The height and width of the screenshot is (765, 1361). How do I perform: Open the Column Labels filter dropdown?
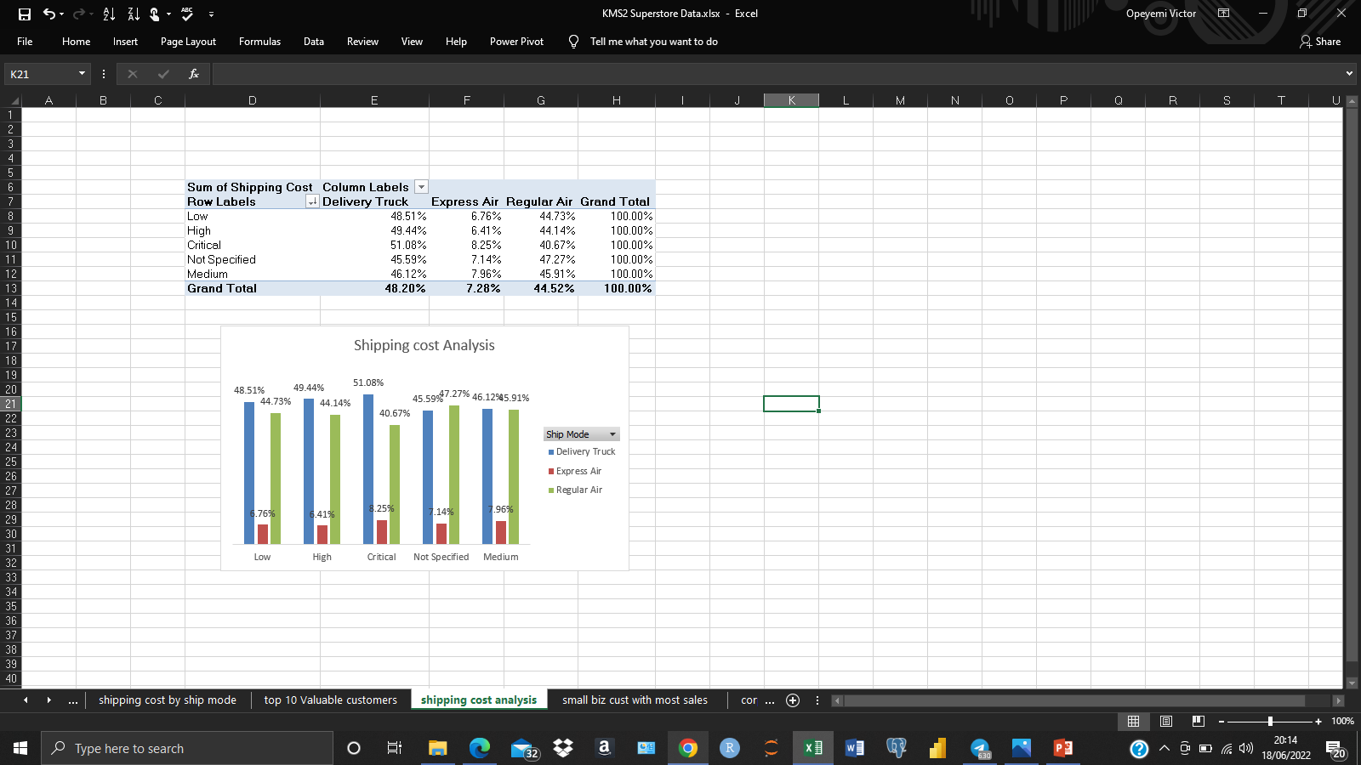[x=420, y=186]
